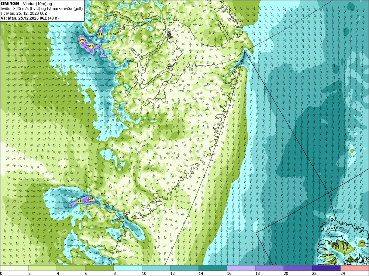Click the yellow gust label 27

(x=91, y=46)
